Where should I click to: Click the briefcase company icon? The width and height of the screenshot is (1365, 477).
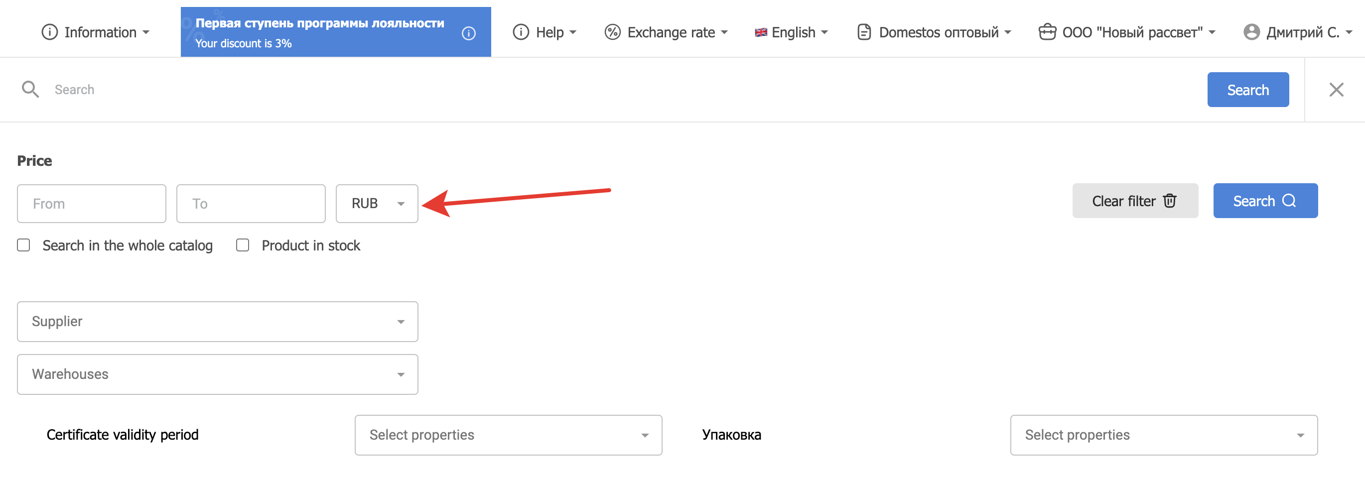(1047, 32)
